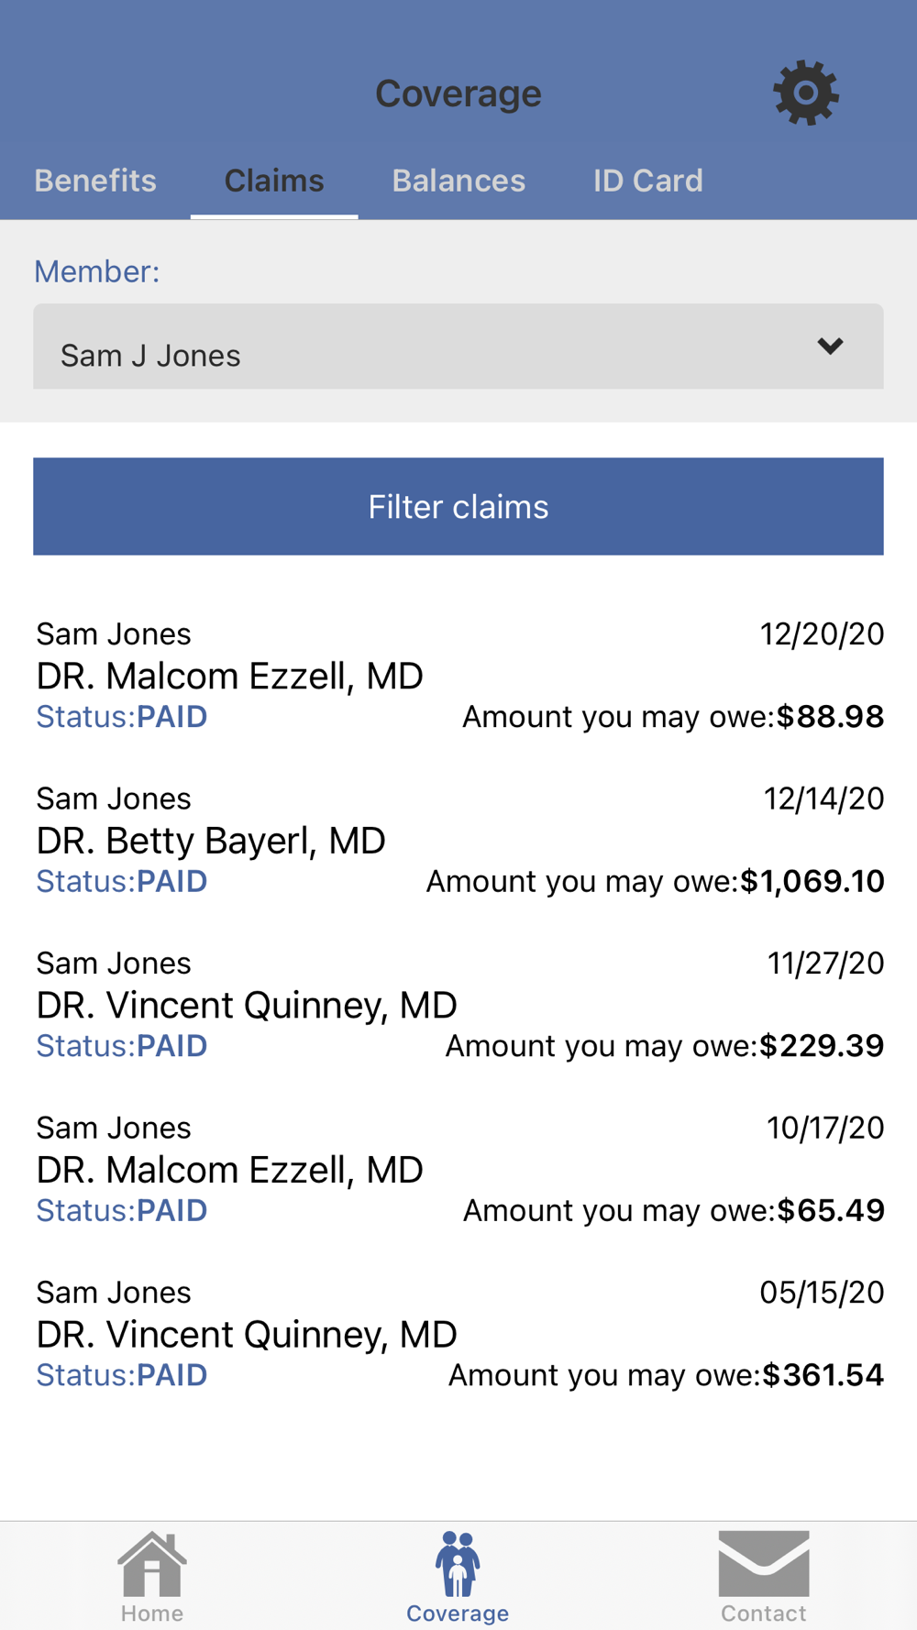Select the Claims tab

pos(274,181)
